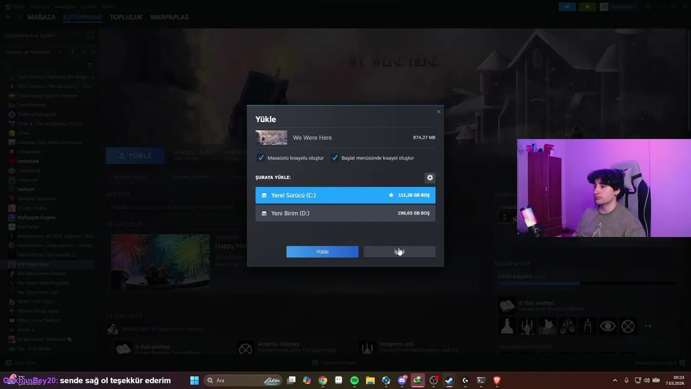Open Discord from the taskbar
The image size is (691, 389).
pyautogui.click(x=402, y=380)
